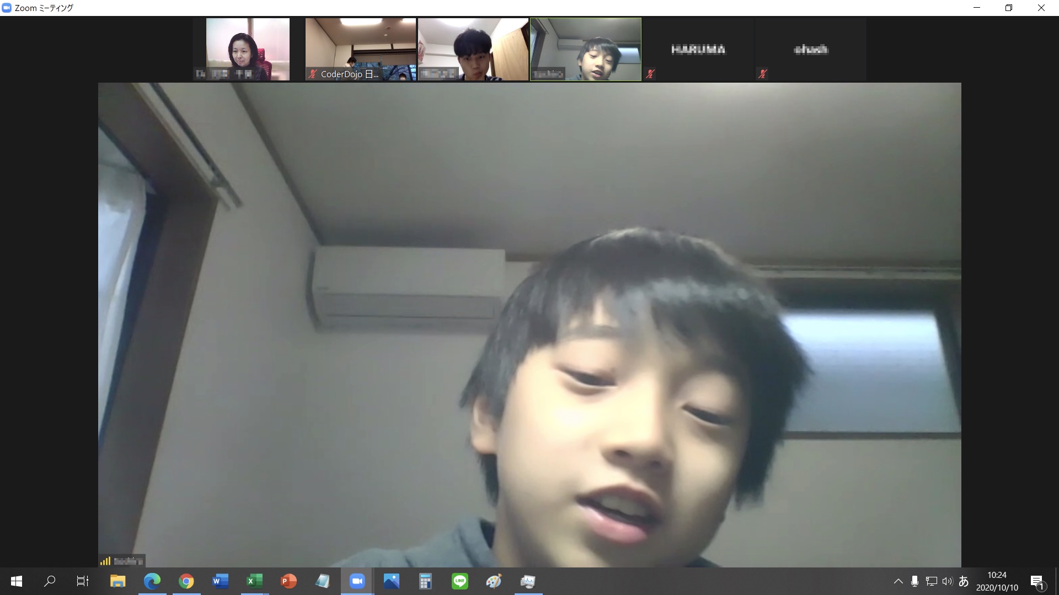Screen dimensions: 1059x595
Task: Open the Calculator from taskbar
Action: [x=425, y=581]
